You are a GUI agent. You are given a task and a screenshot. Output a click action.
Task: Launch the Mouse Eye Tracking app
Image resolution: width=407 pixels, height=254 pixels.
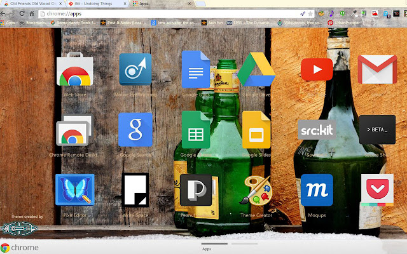135,69
